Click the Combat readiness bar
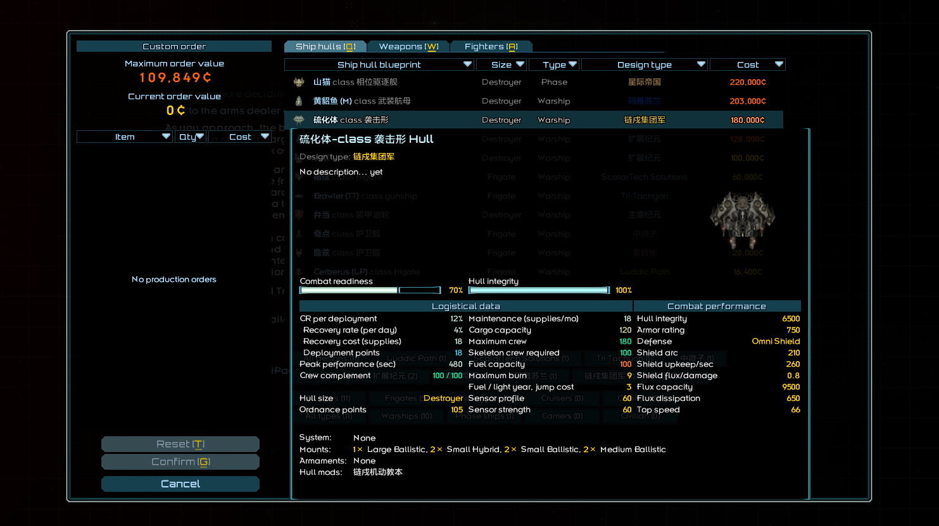Image resolution: width=939 pixels, height=526 pixels. point(370,290)
